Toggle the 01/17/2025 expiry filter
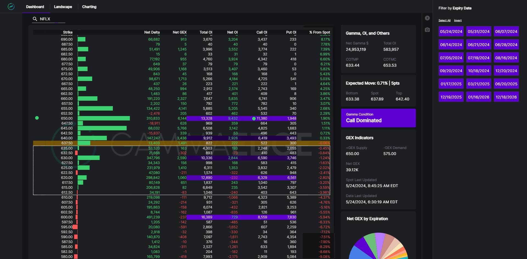The height and width of the screenshot is (259, 527). coord(451,84)
